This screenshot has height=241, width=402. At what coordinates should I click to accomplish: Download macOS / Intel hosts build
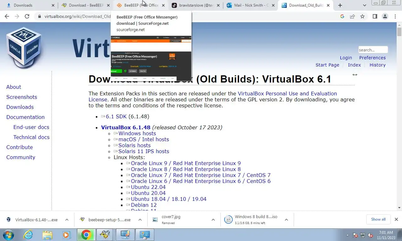pyautogui.click(x=144, y=139)
